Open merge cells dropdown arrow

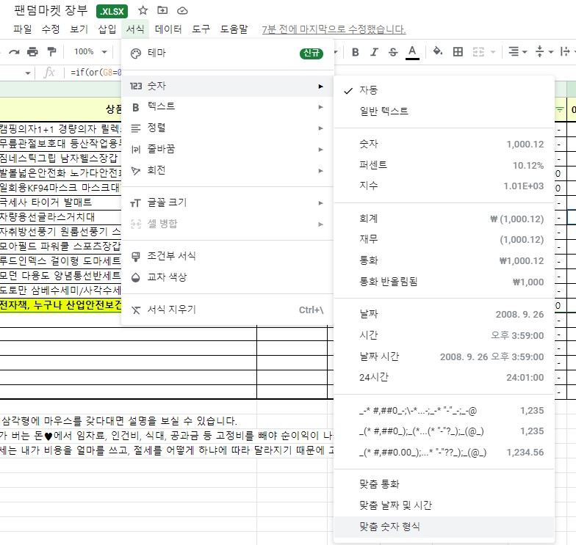pyautogui.click(x=493, y=52)
